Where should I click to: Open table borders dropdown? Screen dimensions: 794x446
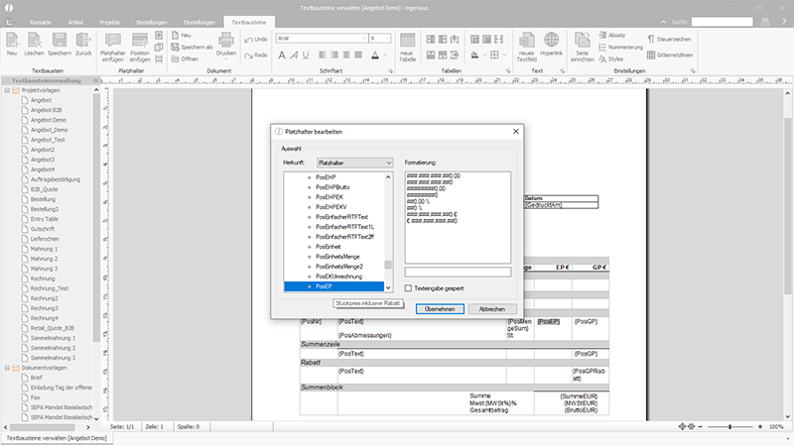pyautogui.click(x=504, y=56)
